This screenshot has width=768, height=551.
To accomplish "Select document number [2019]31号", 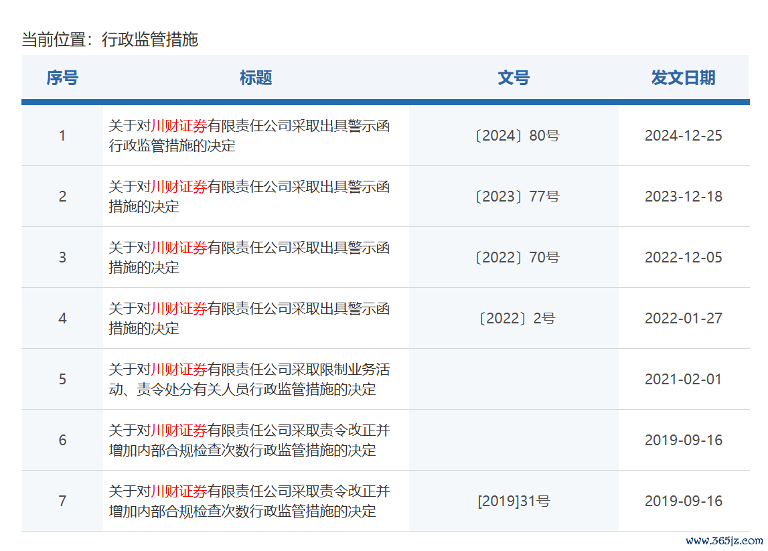I will coord(514,501).
